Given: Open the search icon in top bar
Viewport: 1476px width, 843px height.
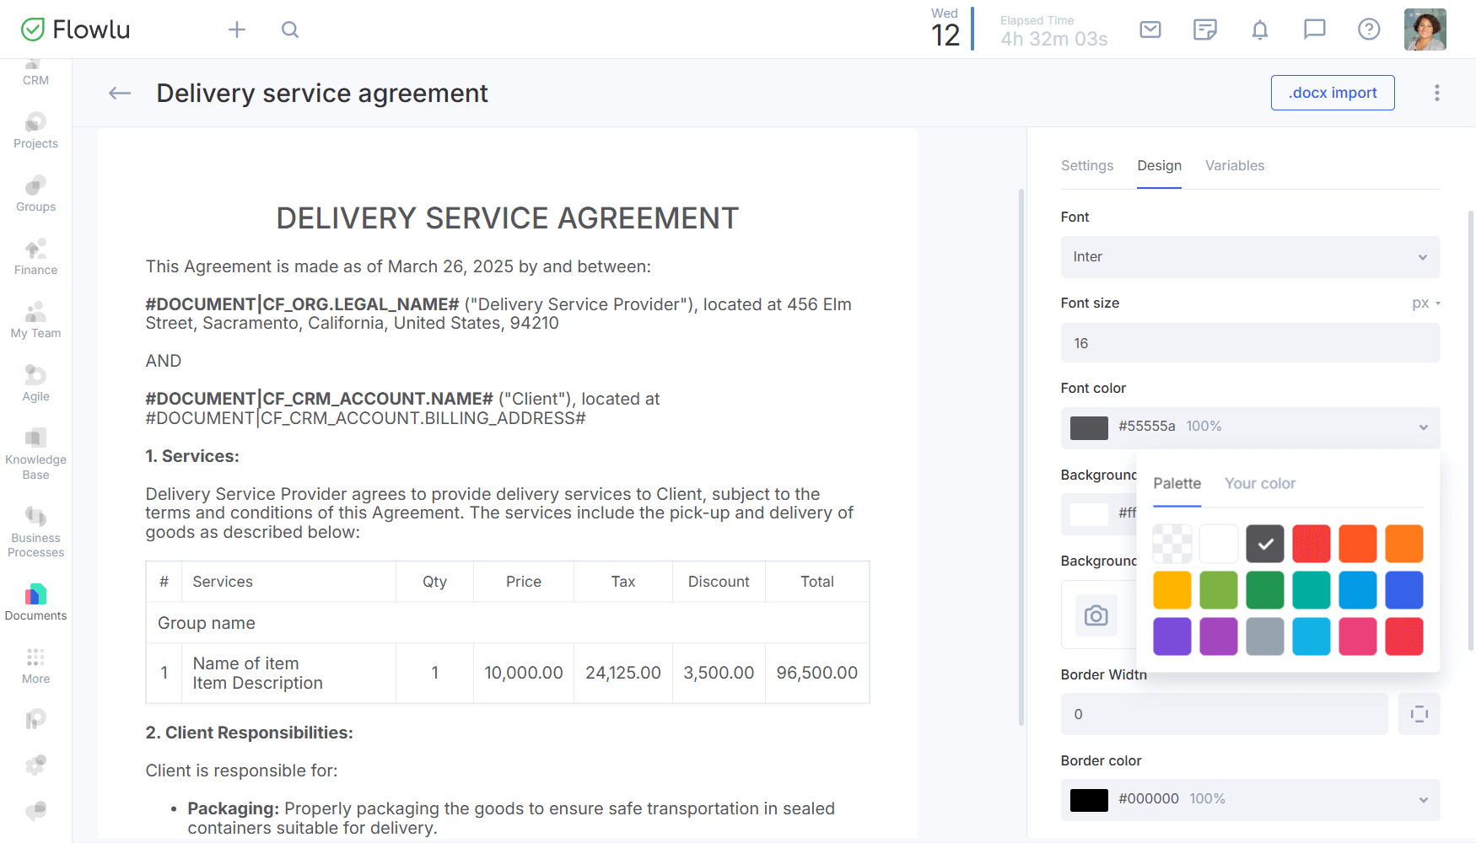Looking at the screenshot, I should pos(290,30).
